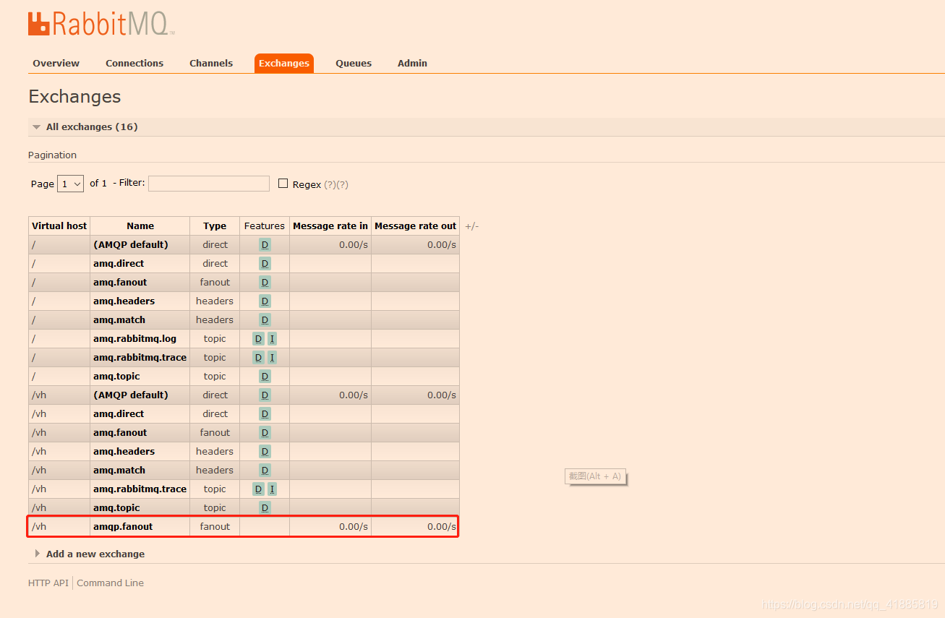945x618 pixels.
Task: Open the HTTP API link
Action: [x=48, y=583]
